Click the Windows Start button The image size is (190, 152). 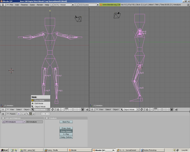(x=4, y=150)
